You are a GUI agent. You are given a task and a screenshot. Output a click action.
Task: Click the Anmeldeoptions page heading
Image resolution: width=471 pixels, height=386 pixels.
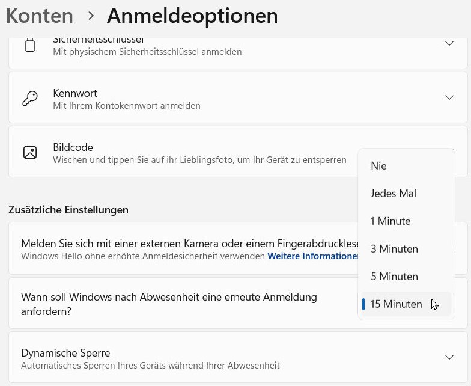coord(192,16)
